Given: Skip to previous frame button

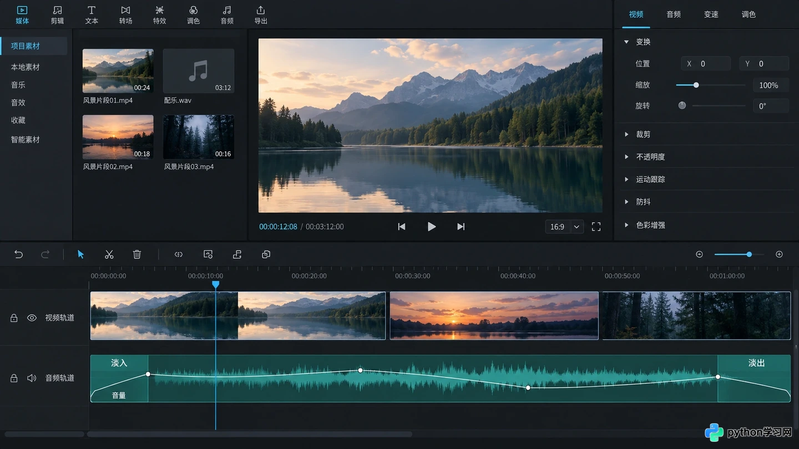Looking at the screenshot, I should pos(402,227).
